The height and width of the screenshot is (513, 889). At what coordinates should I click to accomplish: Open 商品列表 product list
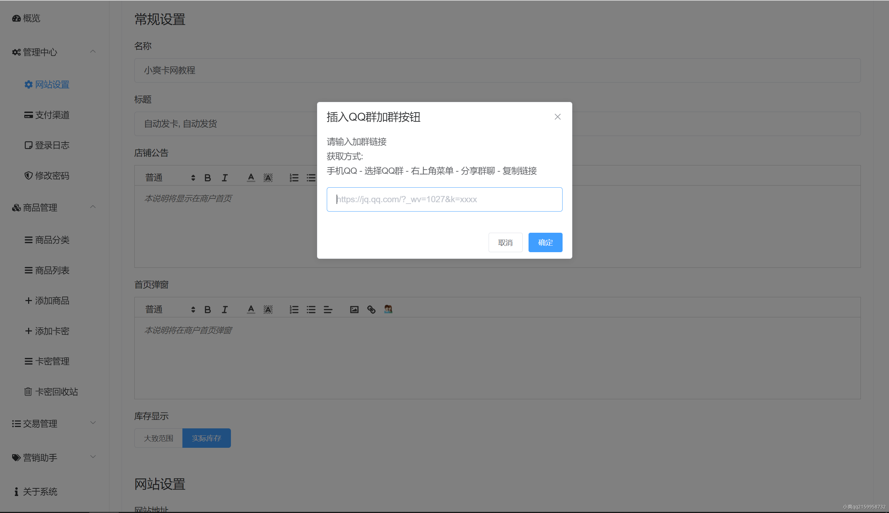(x=47, y=270)
